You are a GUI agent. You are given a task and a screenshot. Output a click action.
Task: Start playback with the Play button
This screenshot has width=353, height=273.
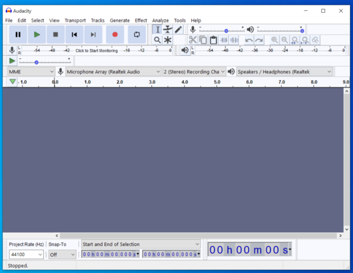(36, 35)
